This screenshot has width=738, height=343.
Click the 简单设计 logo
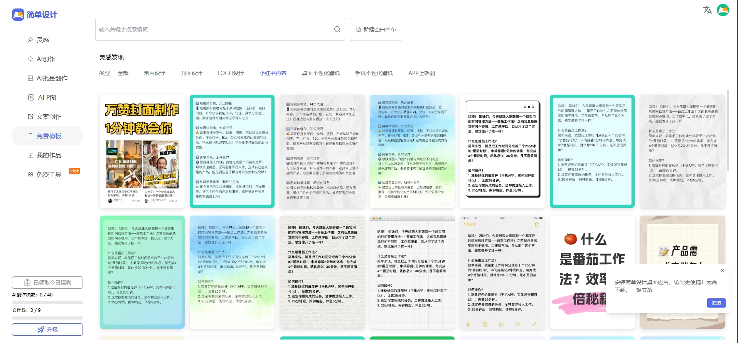(x=35, y=15)
